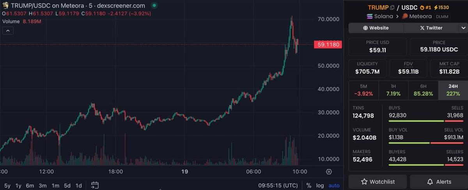468x190 pixels.
Task: Set the chart range to 5d
Action: click(67, 186)
